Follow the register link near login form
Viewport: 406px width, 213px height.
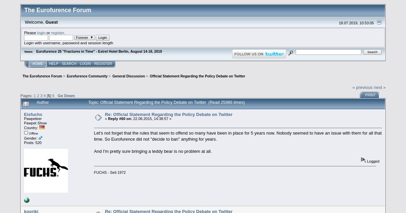(x=58, y=33)
